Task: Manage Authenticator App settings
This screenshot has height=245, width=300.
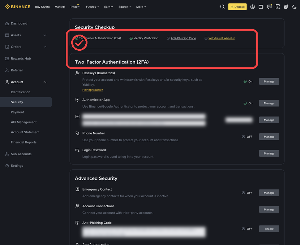Action: (x=269, y=103)
